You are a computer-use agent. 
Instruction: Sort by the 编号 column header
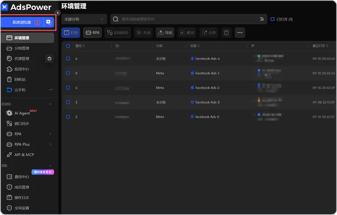click(80, 46)
